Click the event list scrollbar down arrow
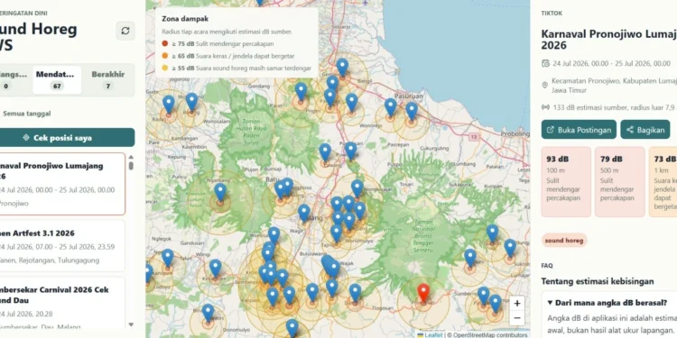The width and height of the screenshot is (677, 338). point(131,324)
